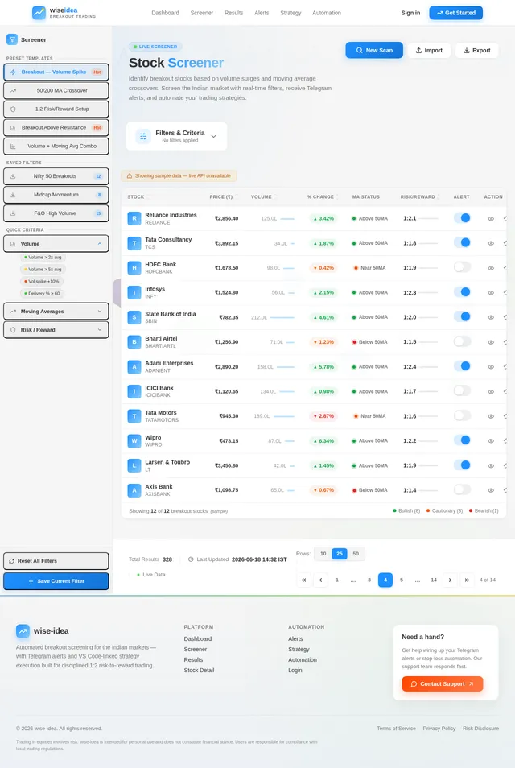
Task: Expand the Filters & Criteria dropdown
Action: [176, 136]
